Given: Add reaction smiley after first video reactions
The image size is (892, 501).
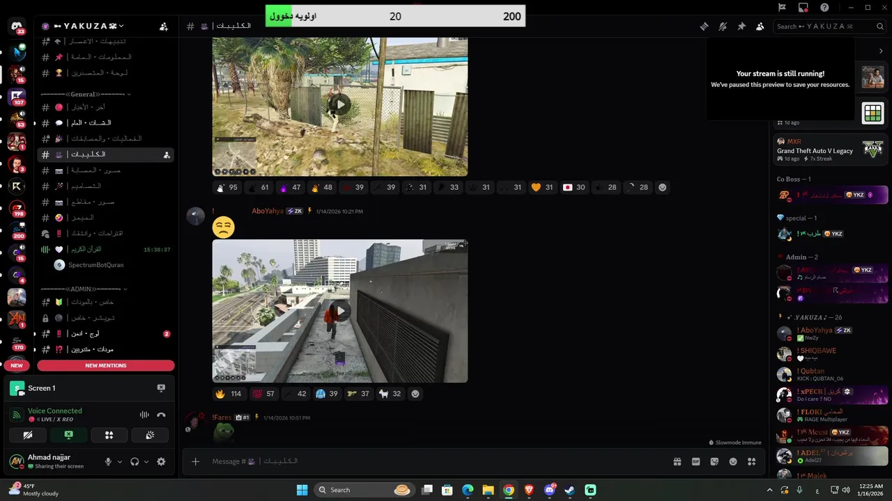Looking at the screenshot, I should [662, 187].
